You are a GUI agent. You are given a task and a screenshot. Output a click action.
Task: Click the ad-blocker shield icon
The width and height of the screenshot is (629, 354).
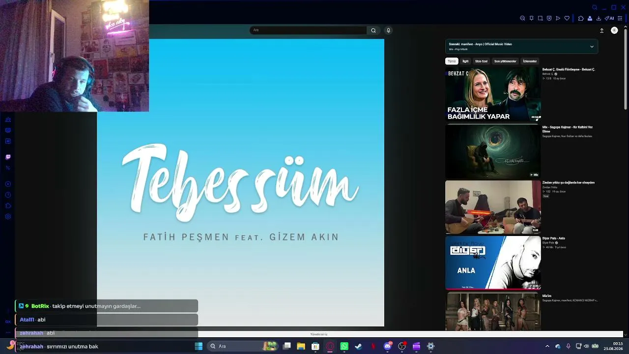point(549,18)
